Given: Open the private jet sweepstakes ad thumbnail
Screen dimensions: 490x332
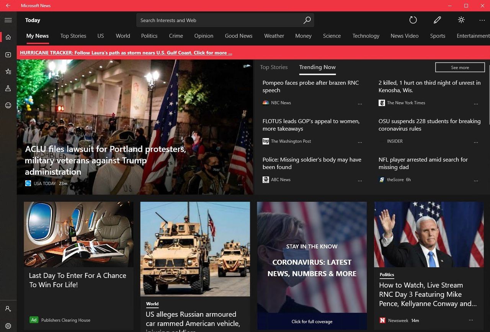Looking at the screenshot, I should [78, 234].
